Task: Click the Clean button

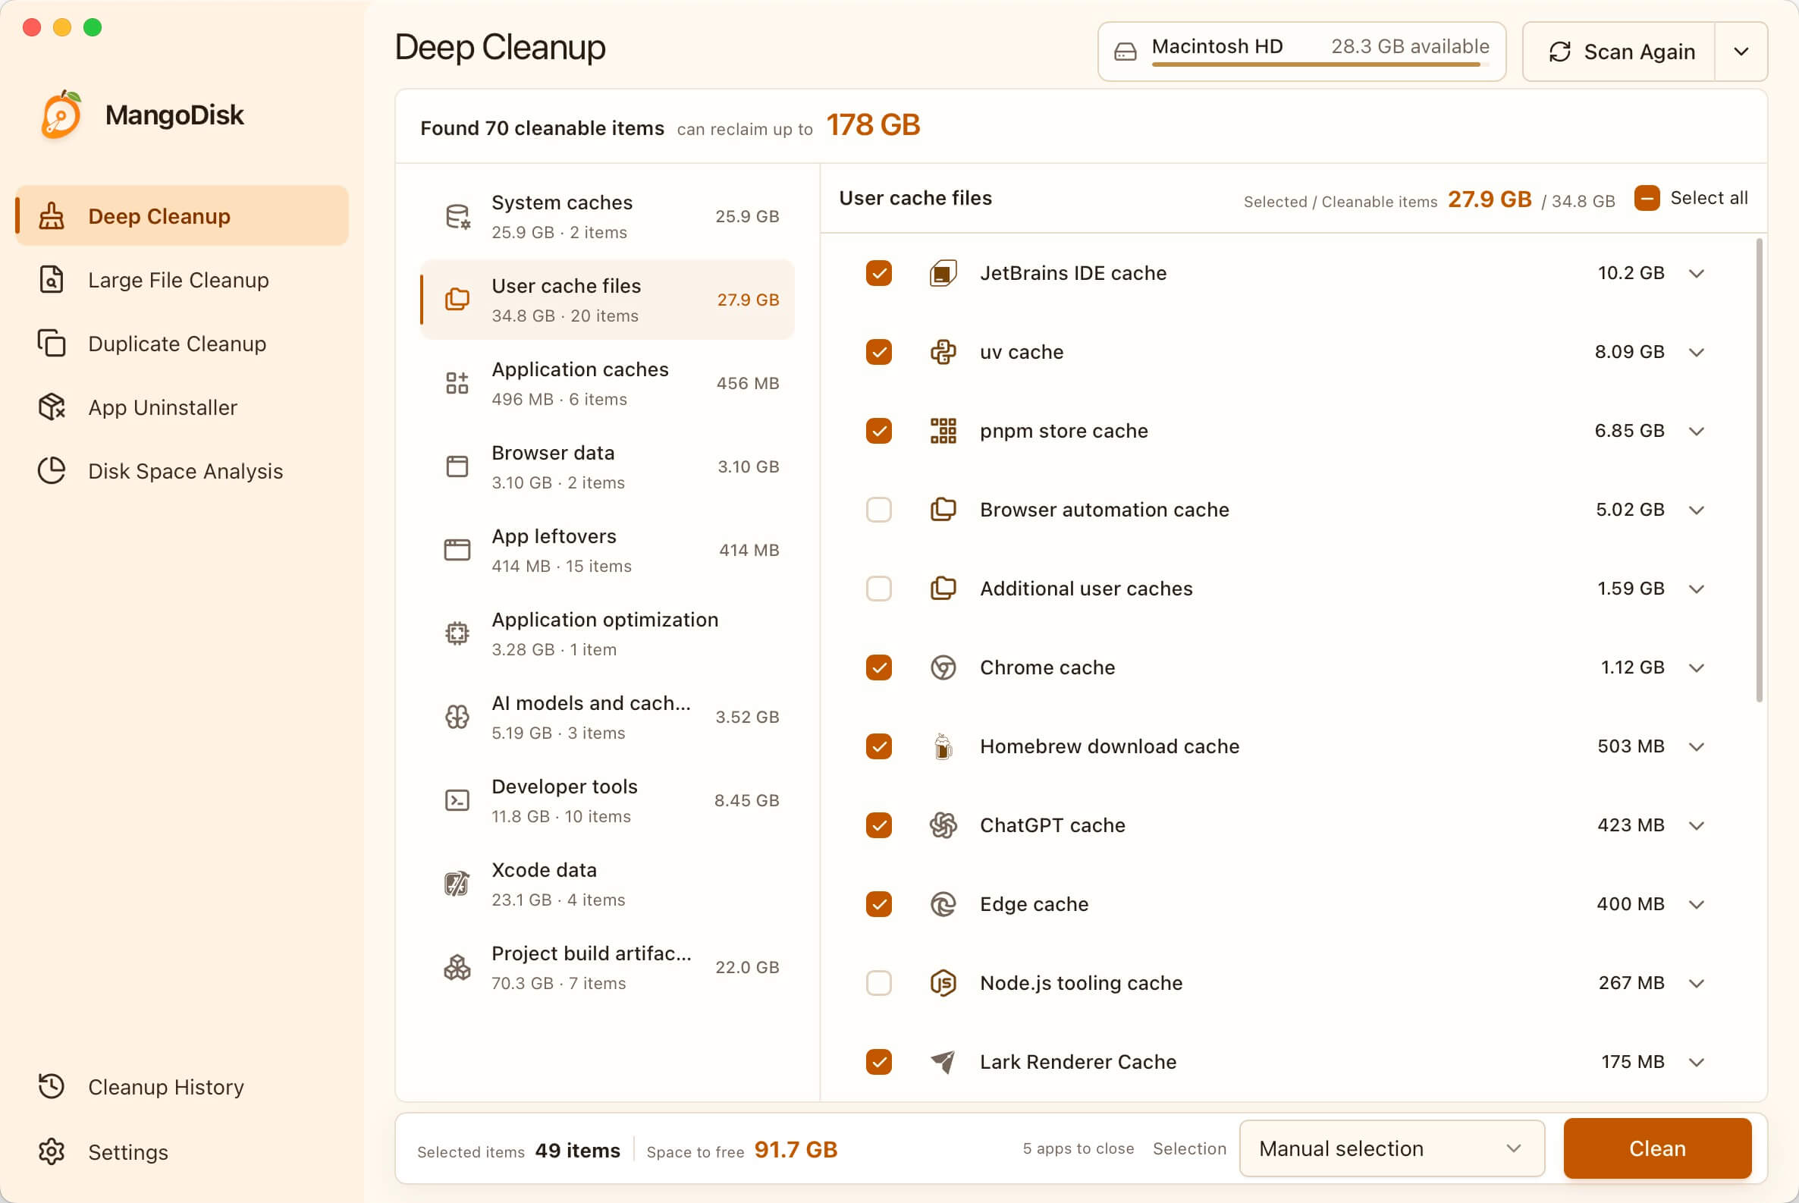Action: (1658, 1148)
